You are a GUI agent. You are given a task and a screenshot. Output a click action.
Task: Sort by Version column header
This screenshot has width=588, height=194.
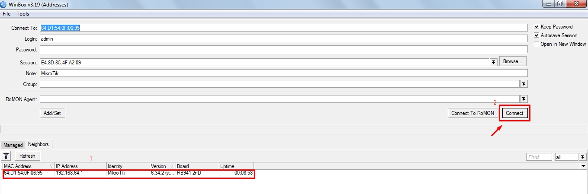[x=163, y=166]
